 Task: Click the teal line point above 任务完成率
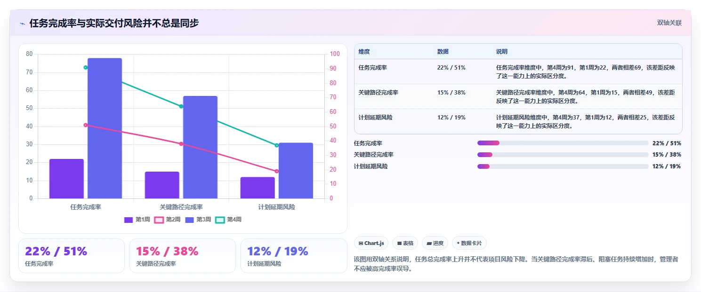click(85, 67)
